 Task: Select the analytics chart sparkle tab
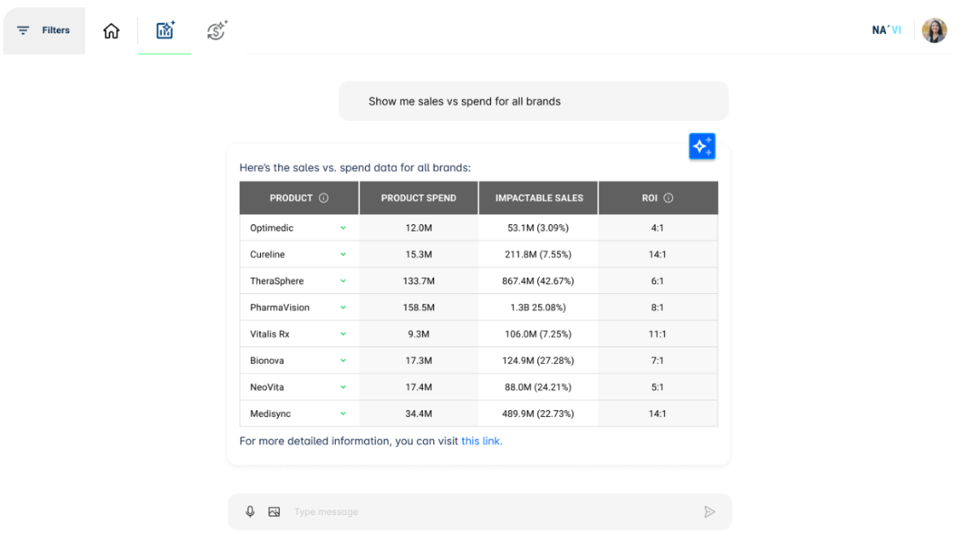tap(165, 31)
